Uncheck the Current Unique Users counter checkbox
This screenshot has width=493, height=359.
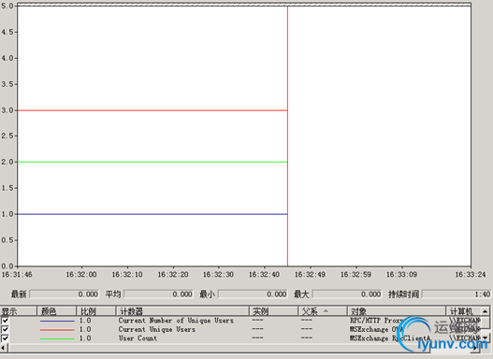tap(5, 329)
